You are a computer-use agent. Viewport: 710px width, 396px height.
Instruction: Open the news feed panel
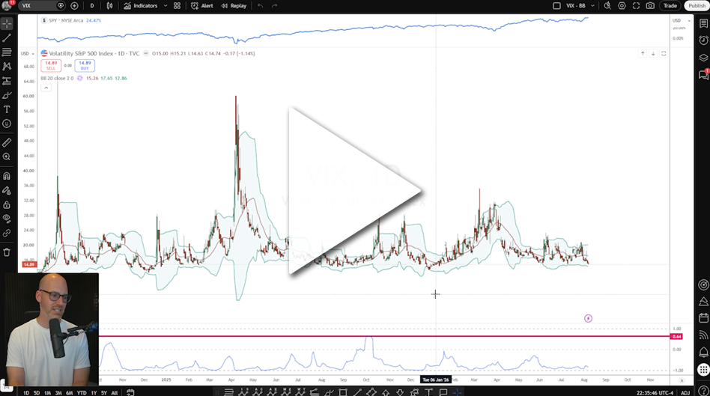click(703, 335)
